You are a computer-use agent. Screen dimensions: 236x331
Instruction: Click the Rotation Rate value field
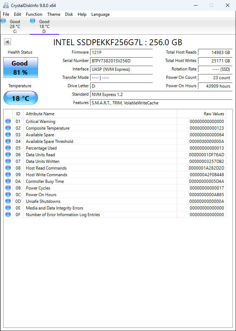(x=215, y=69)
